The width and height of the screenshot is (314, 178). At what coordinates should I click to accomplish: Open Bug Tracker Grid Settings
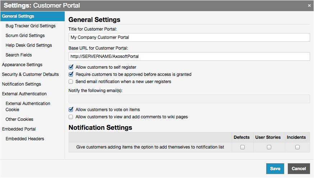coord(31,26)
